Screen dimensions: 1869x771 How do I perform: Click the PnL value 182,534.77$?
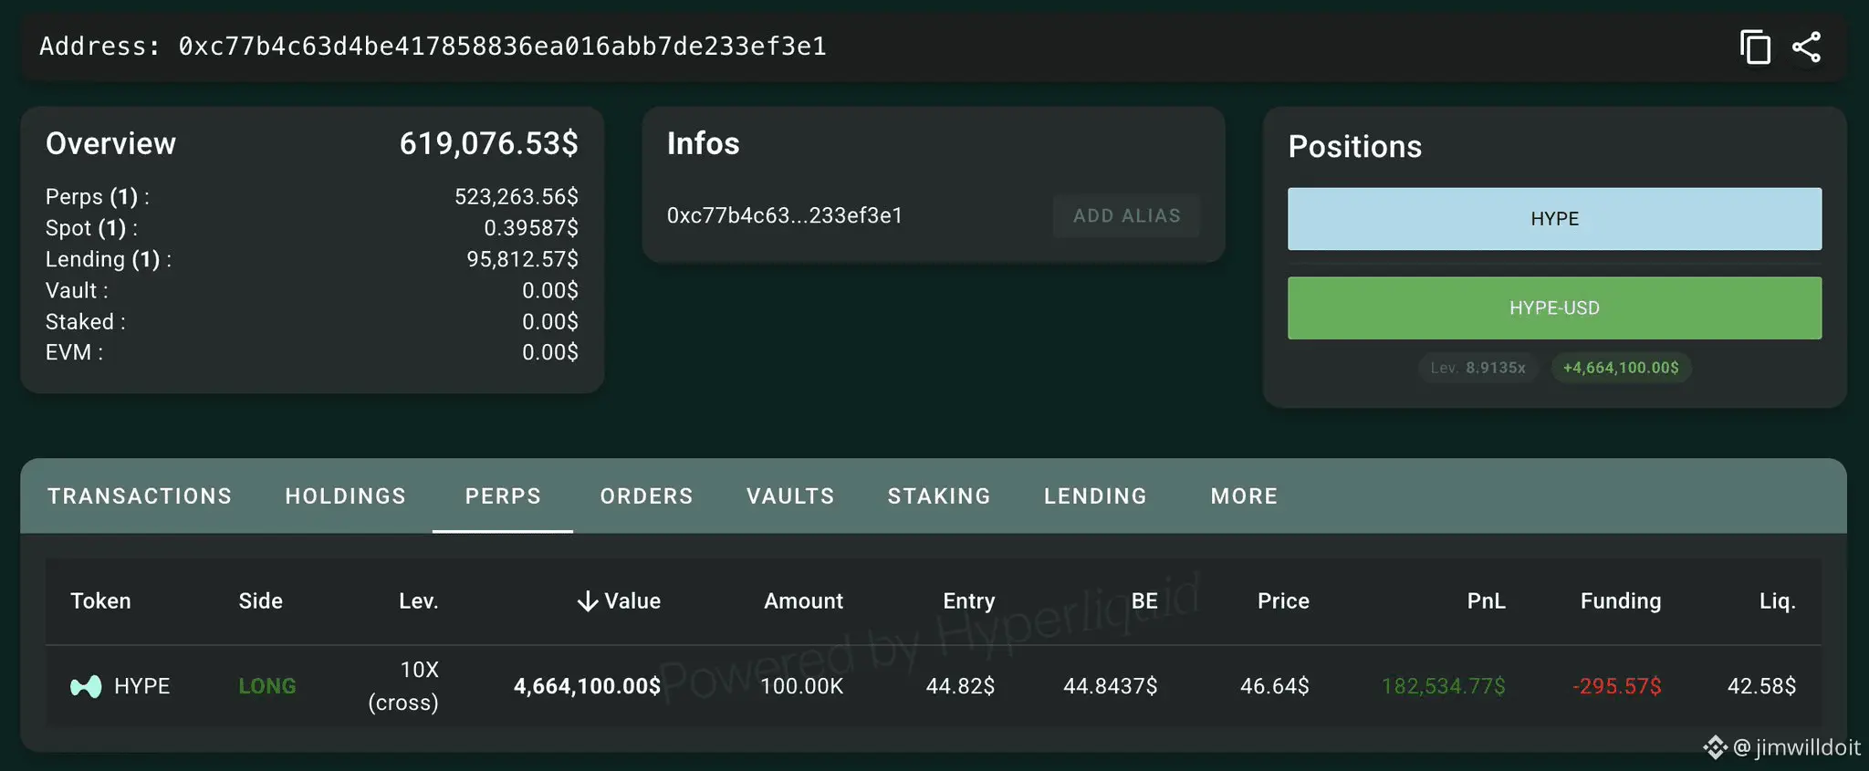coord(1444,686)
